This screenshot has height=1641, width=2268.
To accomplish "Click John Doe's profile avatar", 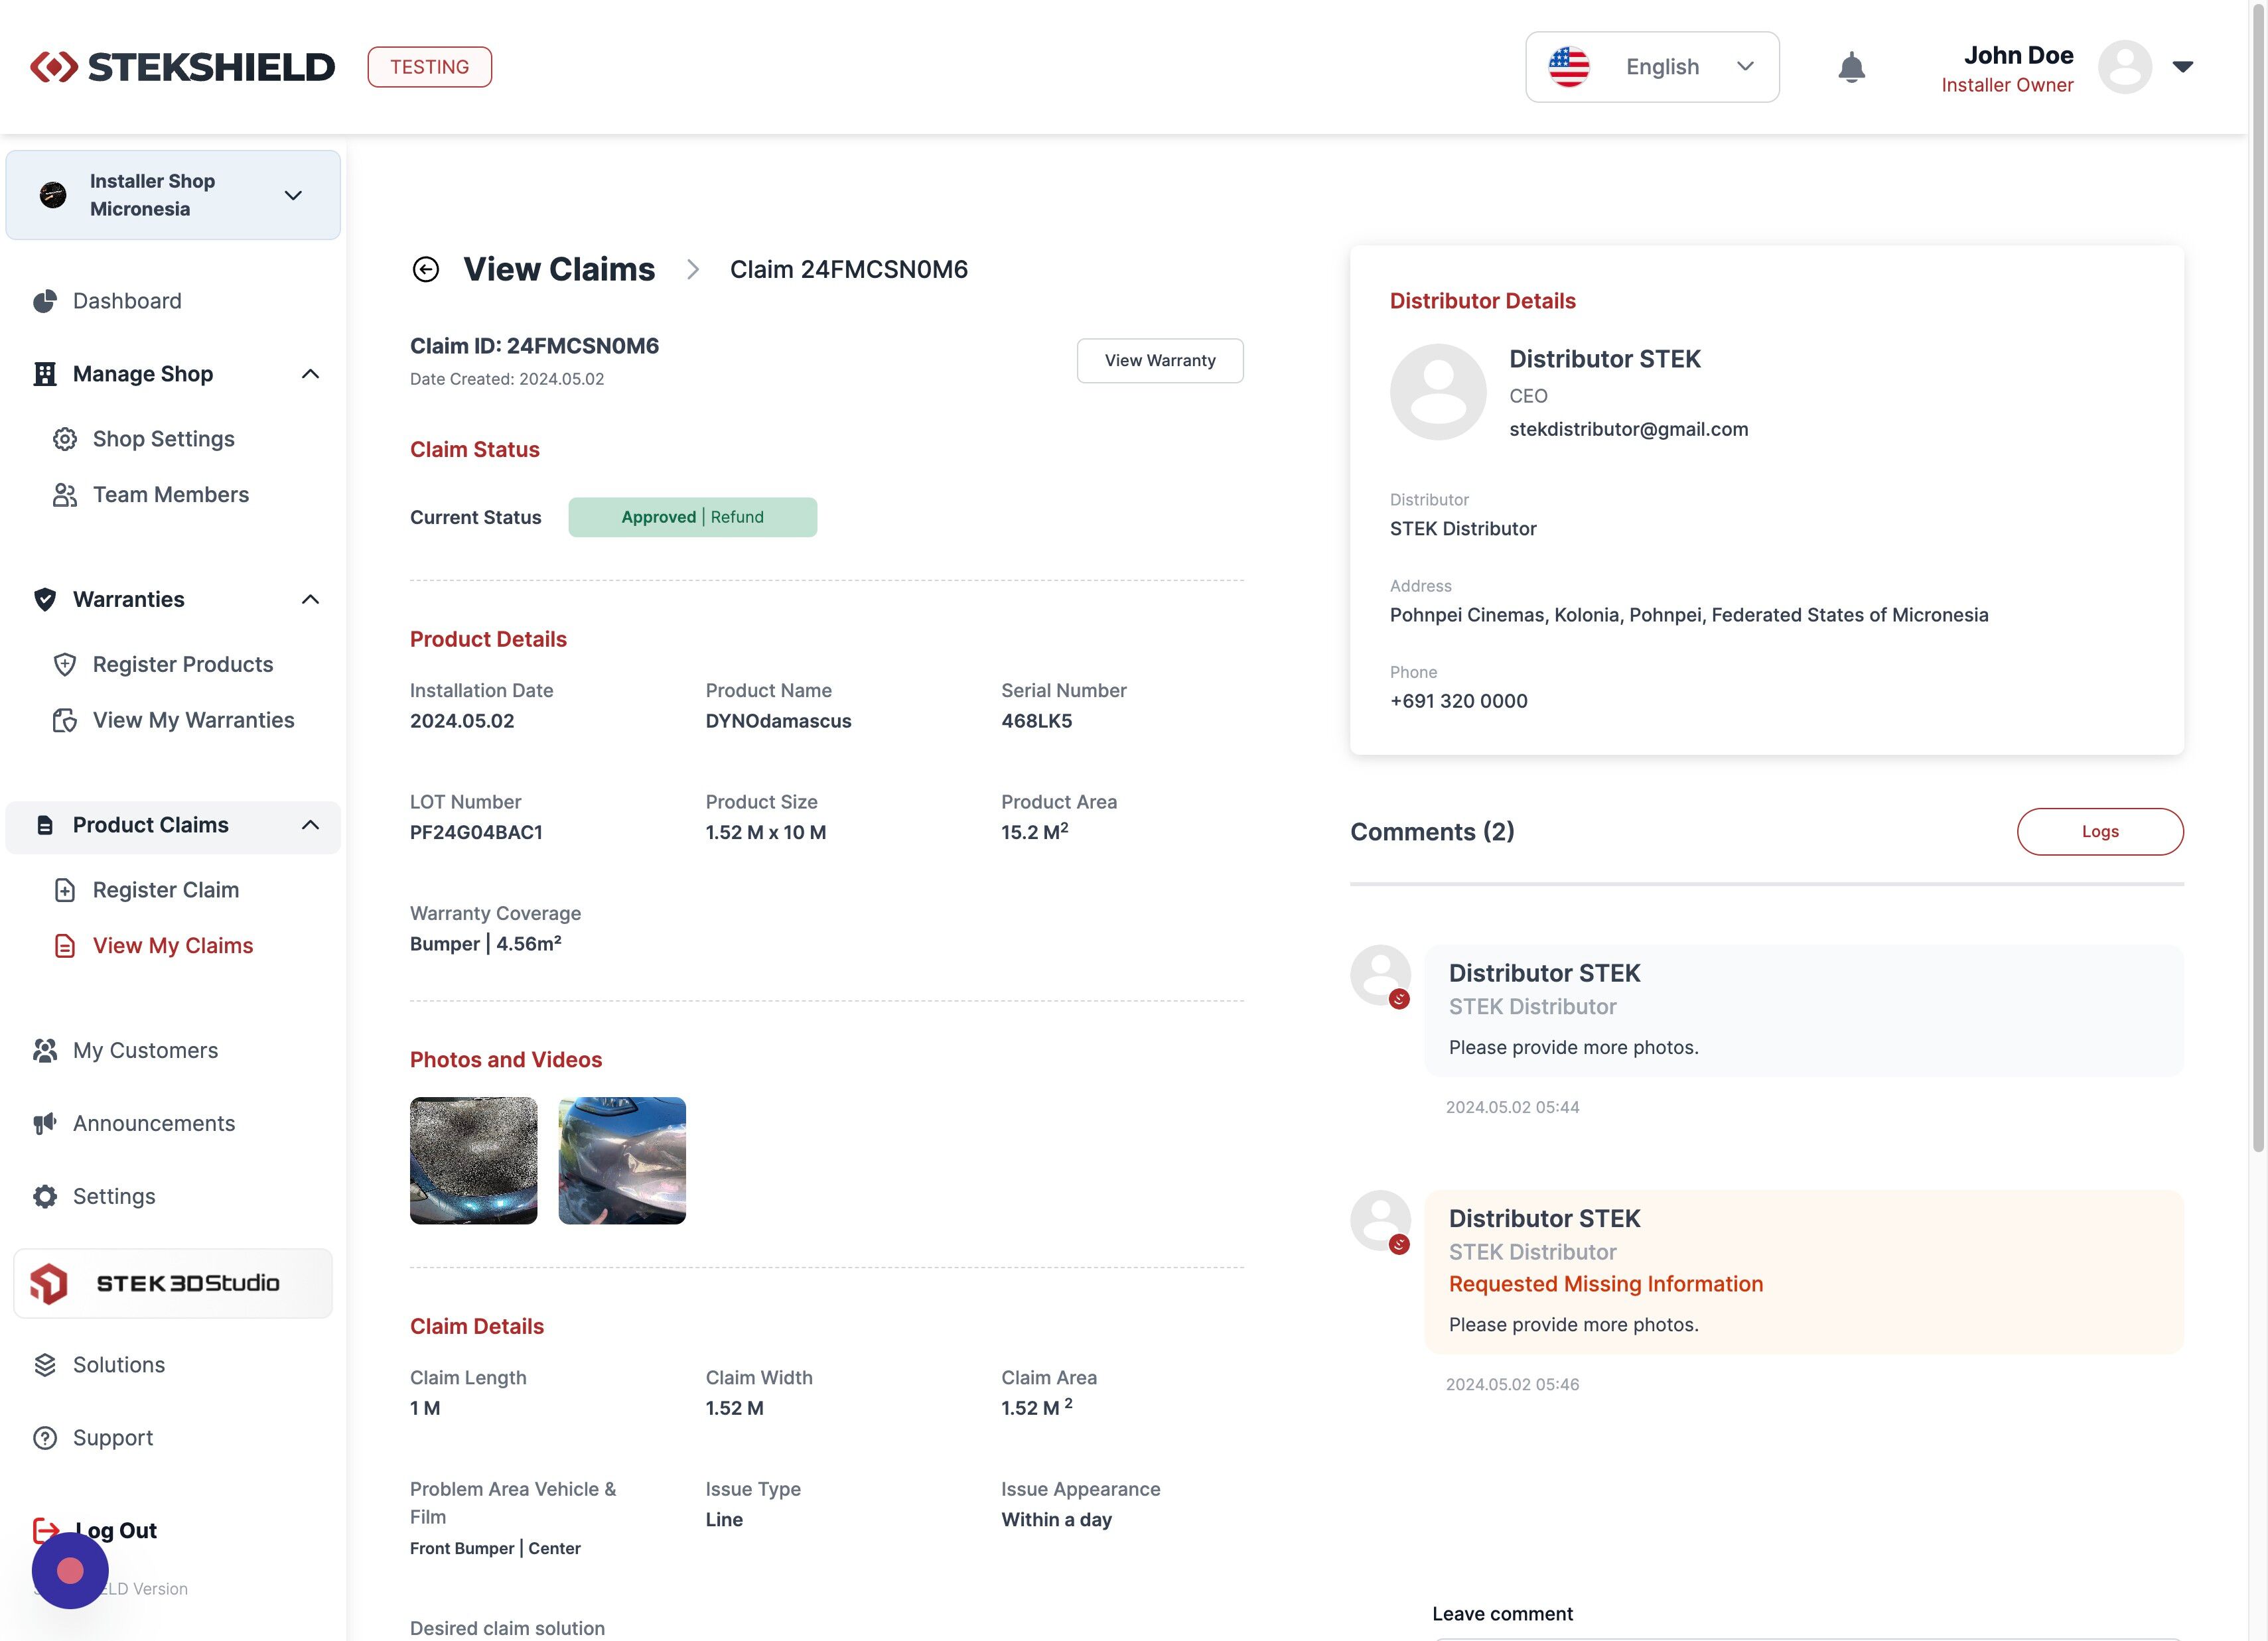I will pyautogui.click(x=2124, y=67).
